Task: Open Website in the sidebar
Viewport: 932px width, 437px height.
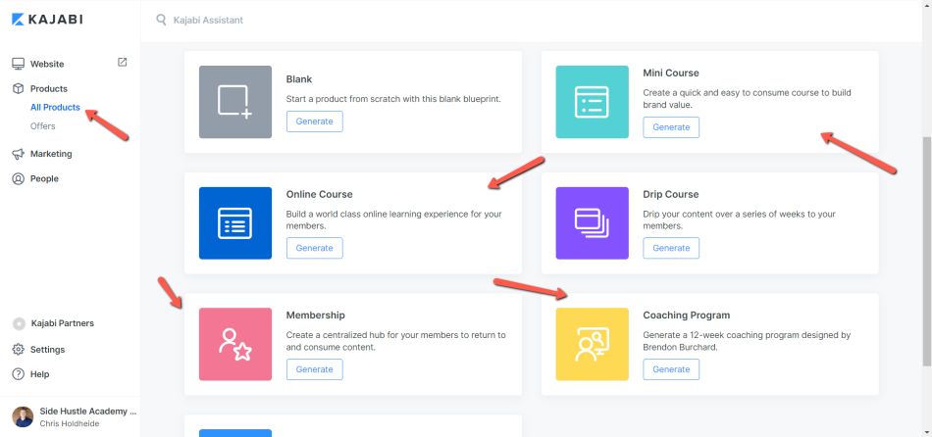Action: (x=47, y=64)
